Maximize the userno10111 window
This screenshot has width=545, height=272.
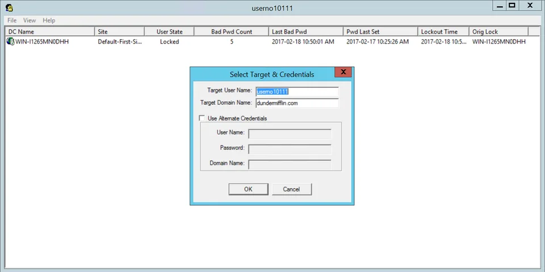[x=512, y=6]
